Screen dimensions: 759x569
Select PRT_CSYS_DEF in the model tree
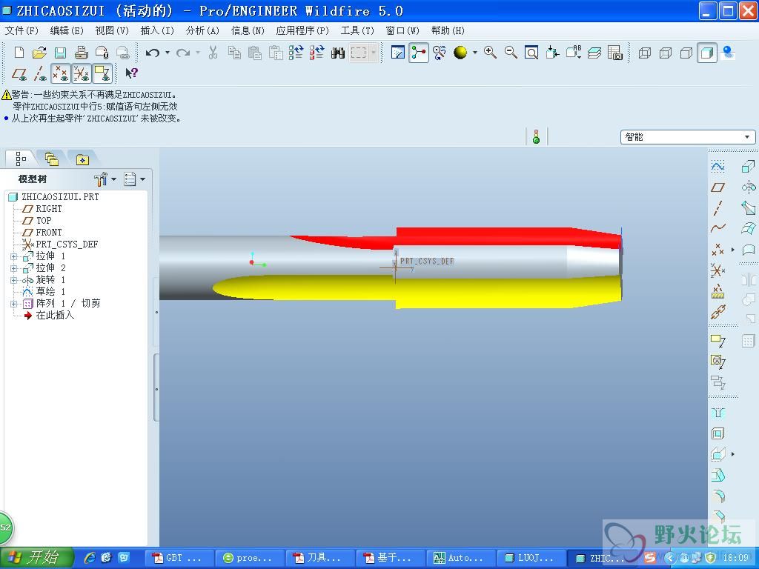tap(61, 244)
